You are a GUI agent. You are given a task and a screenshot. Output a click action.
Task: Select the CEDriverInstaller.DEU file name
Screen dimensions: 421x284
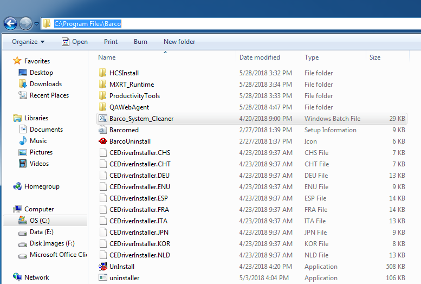tap(139, 175)
